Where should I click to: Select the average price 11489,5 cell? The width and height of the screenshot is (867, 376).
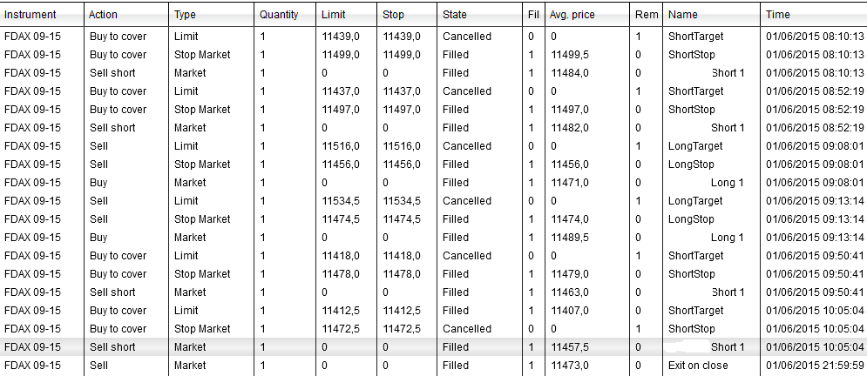(x=571, y=238)
